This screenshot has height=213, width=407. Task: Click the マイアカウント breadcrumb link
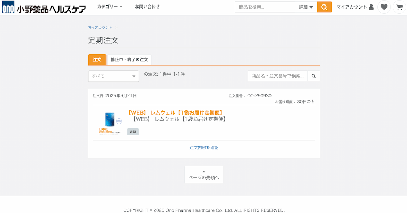[x=100, y=28]
